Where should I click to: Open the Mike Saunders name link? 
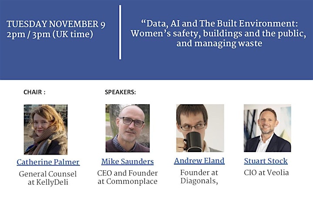click(x=127, y=162)
